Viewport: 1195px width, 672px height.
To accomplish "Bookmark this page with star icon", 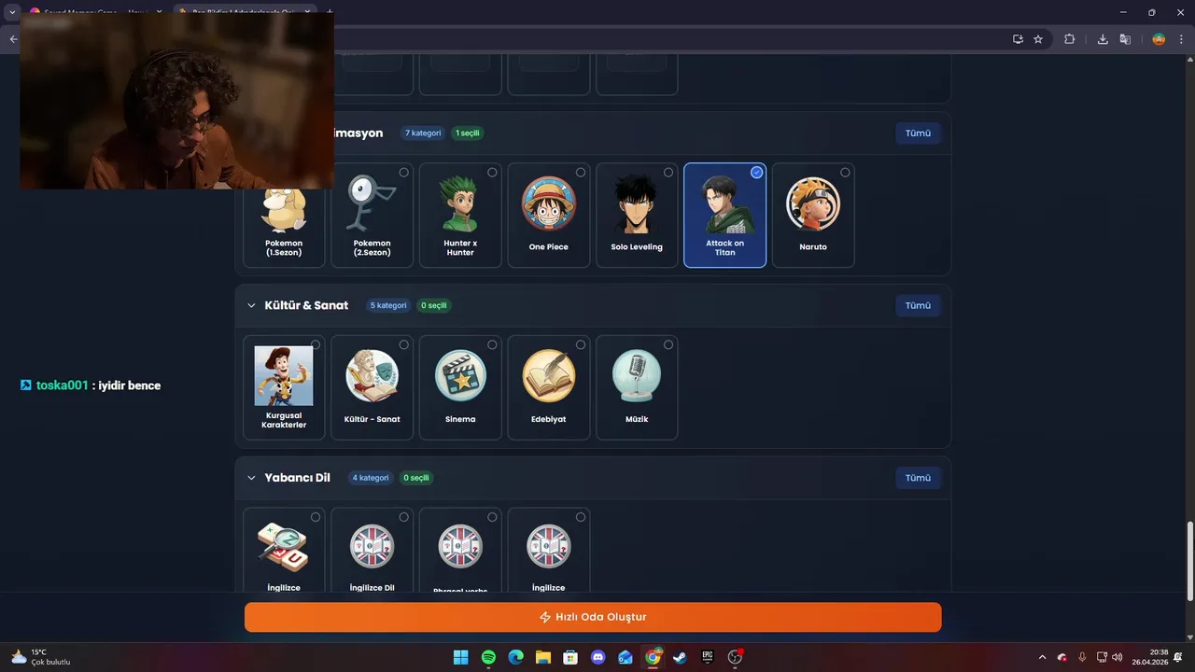I will click(1038, 39).
